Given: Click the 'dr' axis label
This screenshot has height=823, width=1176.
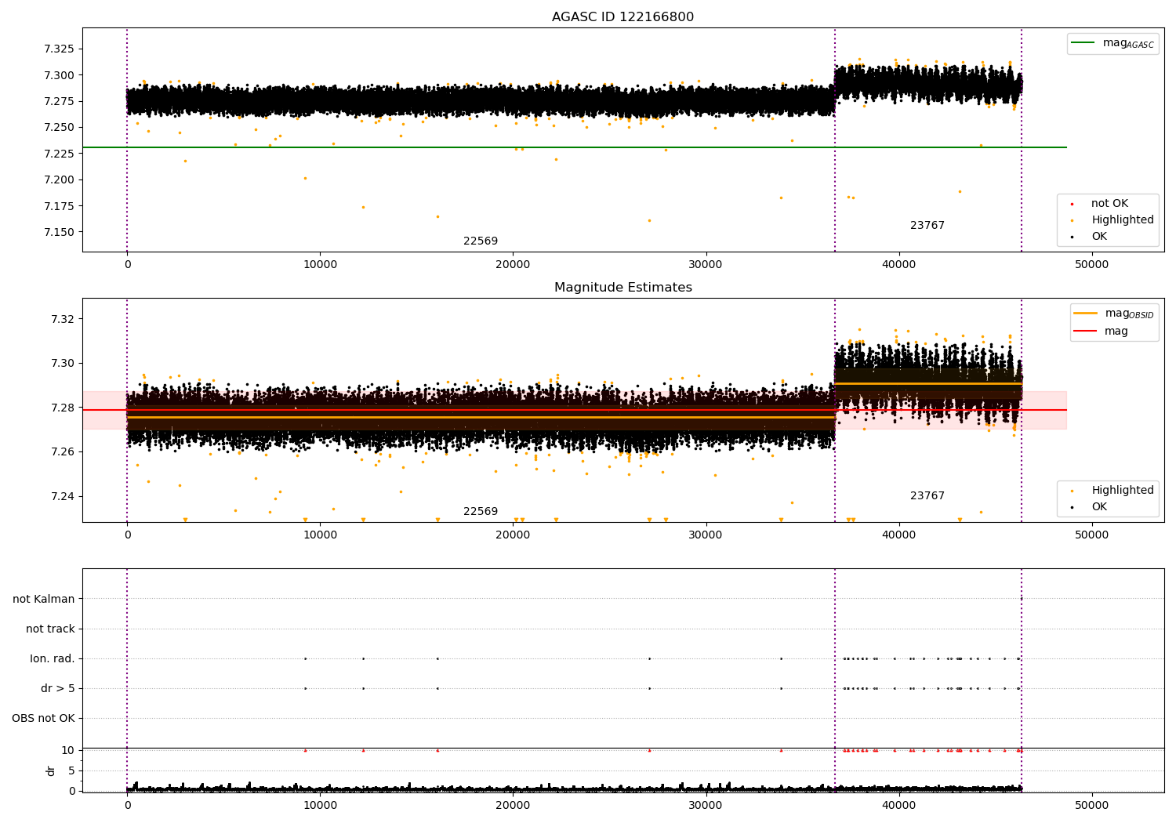Looking at the screenshot, I should pos(51,770).
